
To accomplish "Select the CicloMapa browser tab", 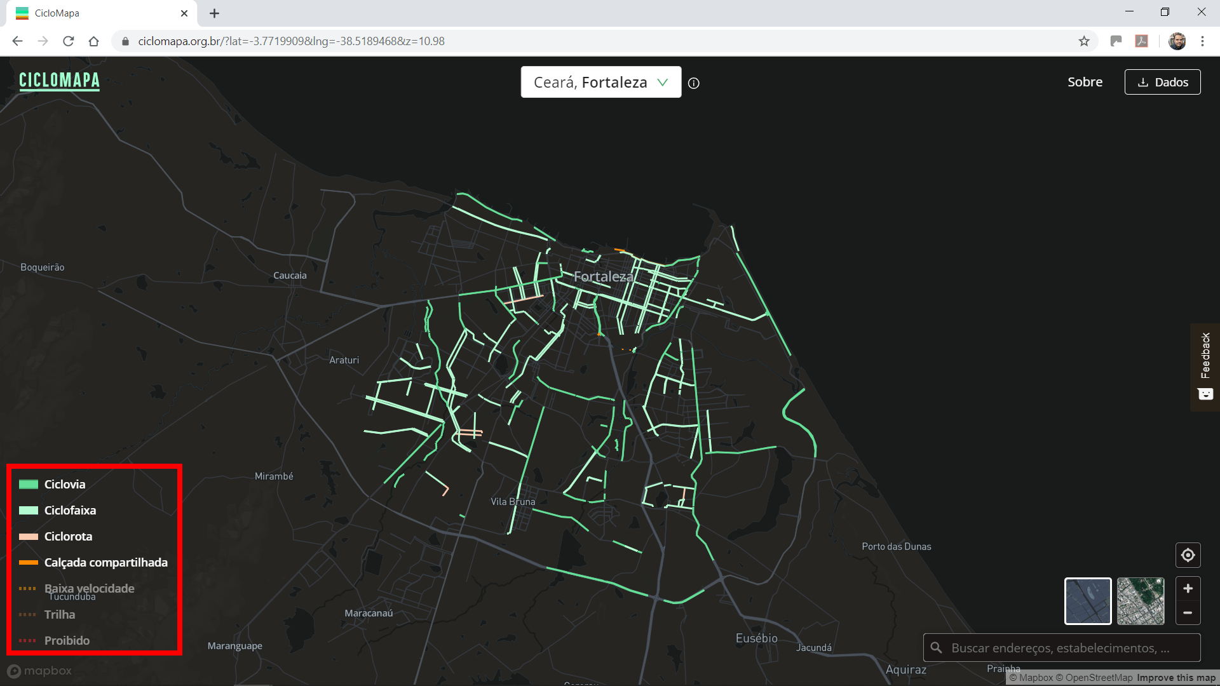I will [95, 13].
